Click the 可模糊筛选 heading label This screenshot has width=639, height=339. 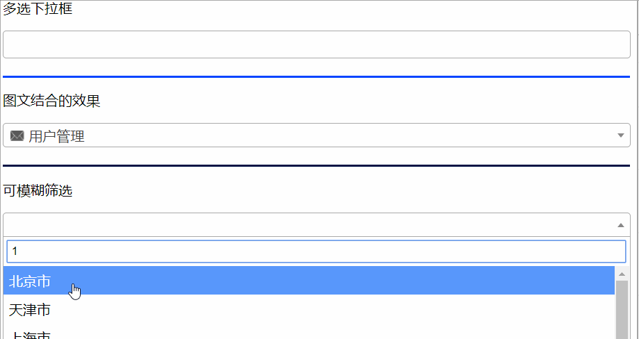(38, 191)
